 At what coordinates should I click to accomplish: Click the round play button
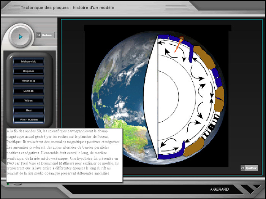(21, 36)
